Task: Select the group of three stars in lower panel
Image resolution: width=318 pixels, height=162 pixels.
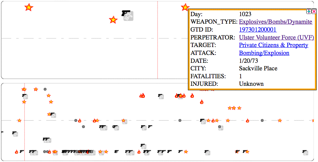Action: [x=234, y=108]
